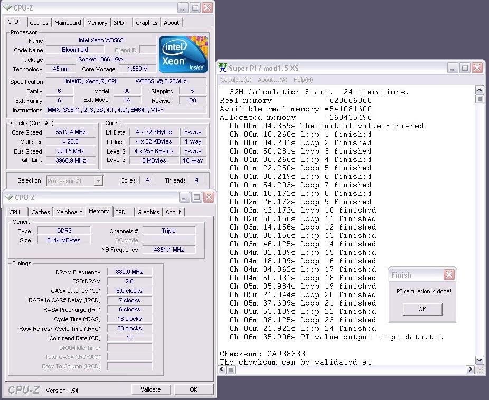Viewport: 489px width, 400px height.
Task: Click the Level 3 cache value 8 MBytes
Action: (x=154, y=160)
